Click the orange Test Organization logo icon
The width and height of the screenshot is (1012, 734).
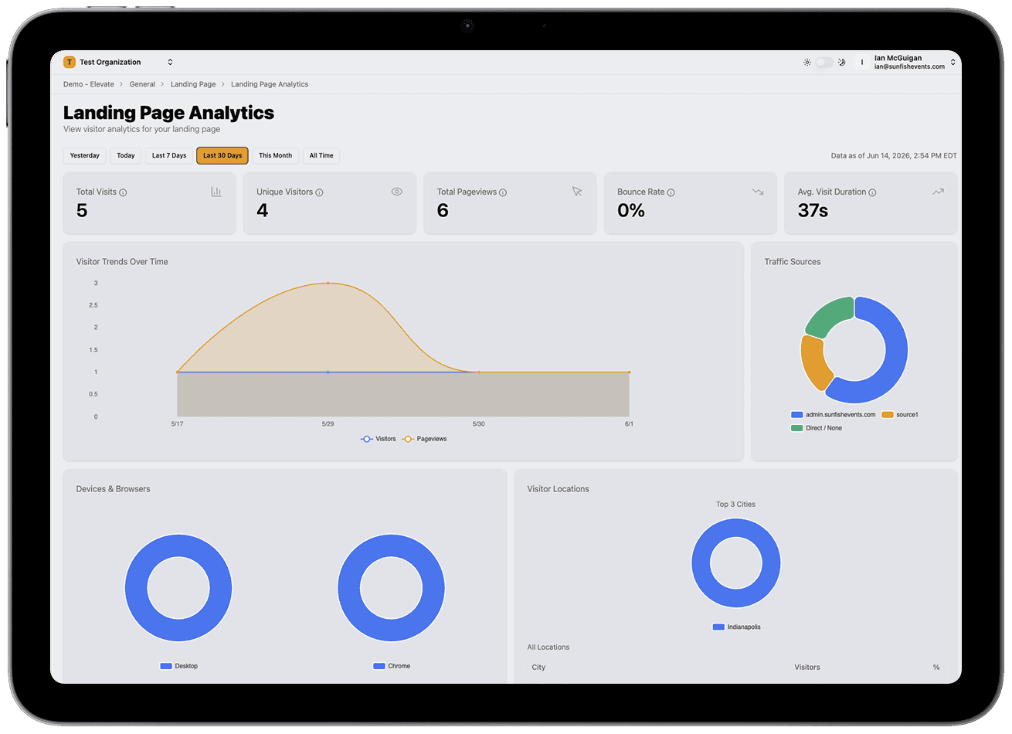70,63
